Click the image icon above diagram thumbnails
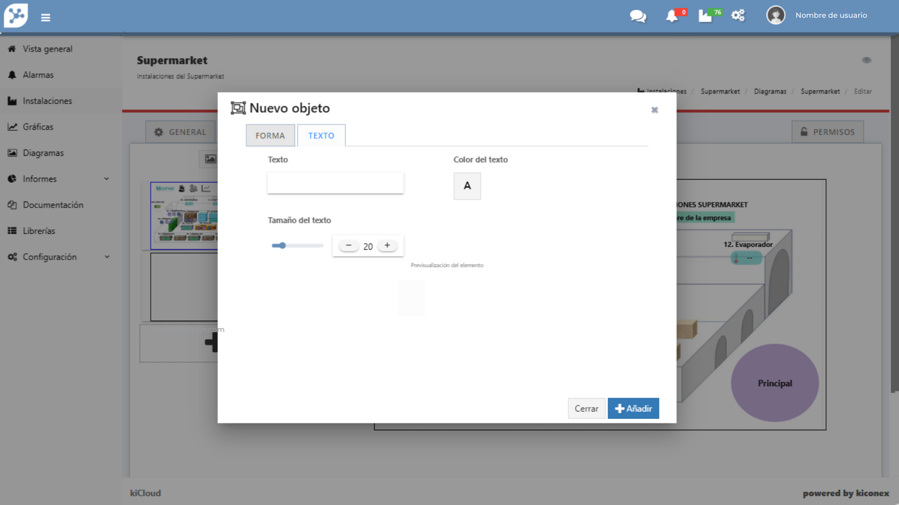 210,159
